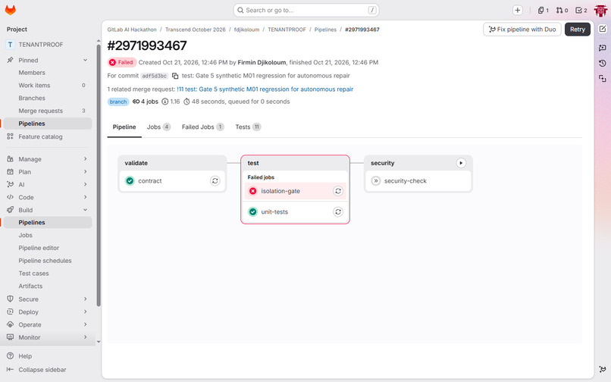
Task: Click Fix pipeline with Duo button
Action: click(x=522, y=30)
